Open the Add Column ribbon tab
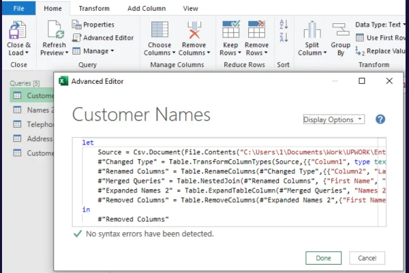Image resolution: width=409 pixels, height=273 pixels. (147, 8)
